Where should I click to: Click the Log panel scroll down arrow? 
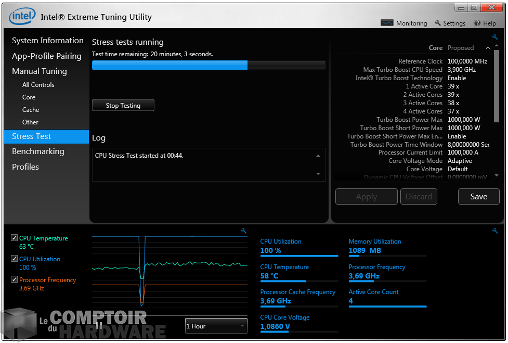(x=318, y=174)
